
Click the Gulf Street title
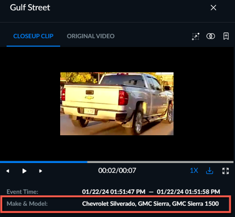pyautogui.click(x=30, y=8)
